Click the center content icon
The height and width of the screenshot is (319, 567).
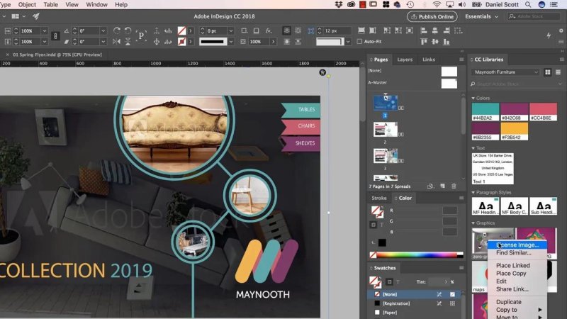click(x=410, y=30)
